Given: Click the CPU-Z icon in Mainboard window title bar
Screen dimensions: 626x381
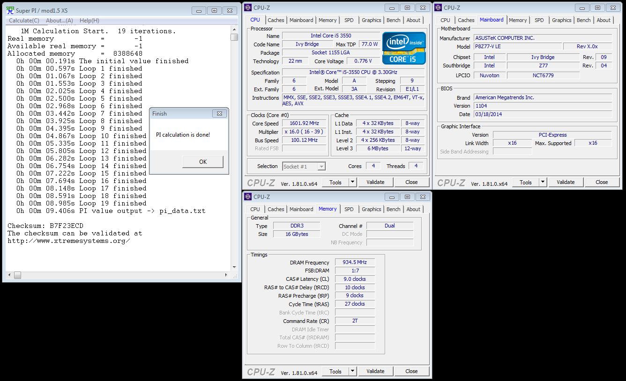Looking at the screenshot, I should click(x=439, y=7).
